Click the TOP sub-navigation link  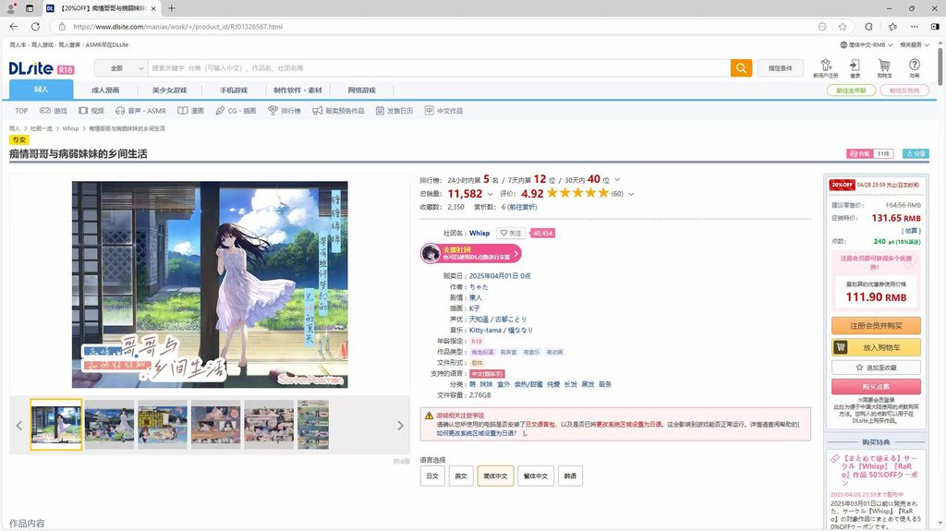click(22, 111)
